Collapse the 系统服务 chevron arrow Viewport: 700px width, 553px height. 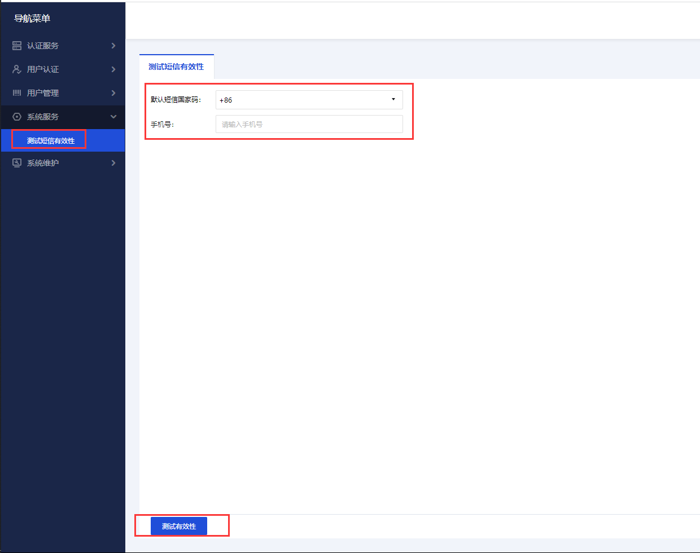(113, 117)
